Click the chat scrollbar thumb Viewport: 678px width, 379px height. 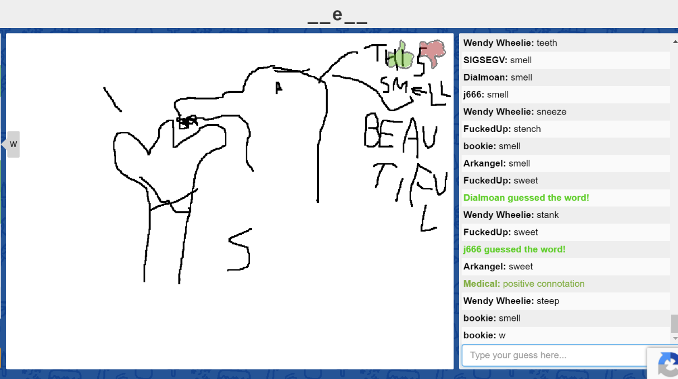tap(674, 323)
